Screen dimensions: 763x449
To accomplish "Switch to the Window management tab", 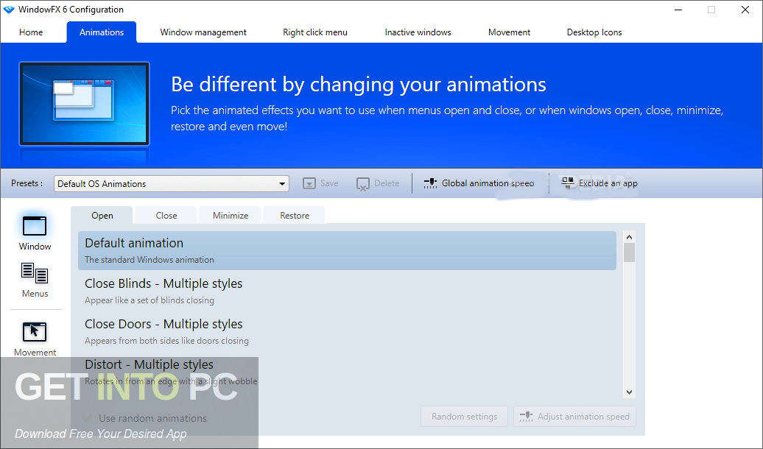I will point(203,32).
